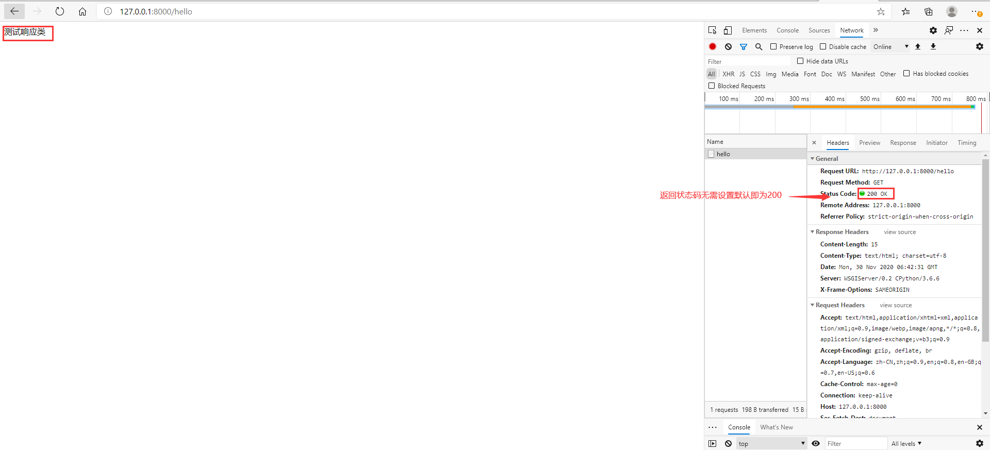Image resolution: width=990 pixels, height=450 pixels.
Task: Filter requests by Doc type
Action: tap(827, 74)
